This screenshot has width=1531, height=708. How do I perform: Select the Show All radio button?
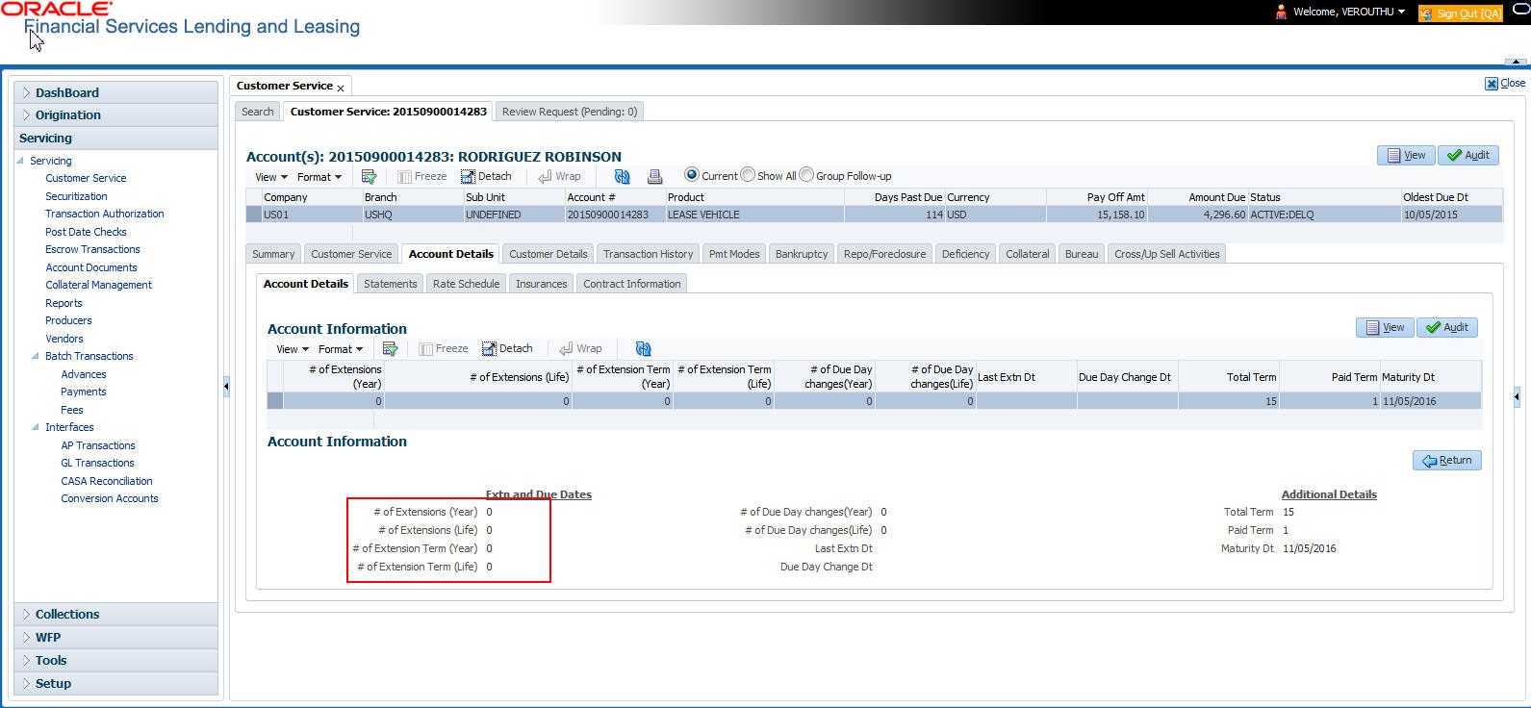pyautogui.click(x=748, y=175)
